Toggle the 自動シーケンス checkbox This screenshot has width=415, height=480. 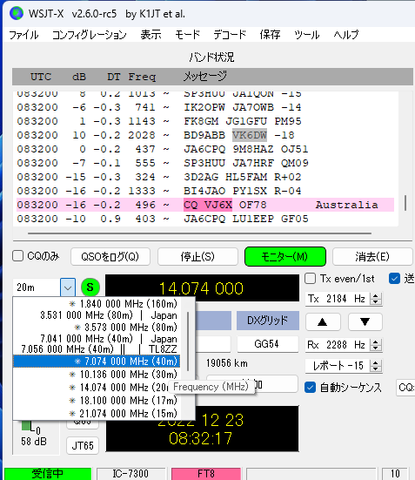[x=310, y=388]
